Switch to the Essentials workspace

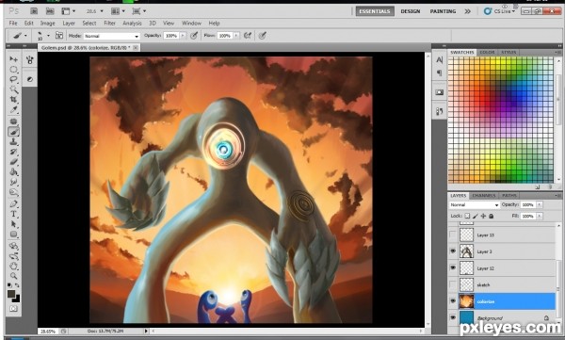coord(375,11)
